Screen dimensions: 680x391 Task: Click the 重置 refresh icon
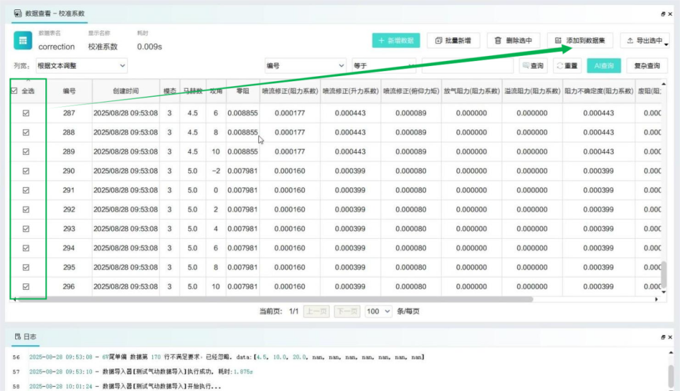(560, 65)
